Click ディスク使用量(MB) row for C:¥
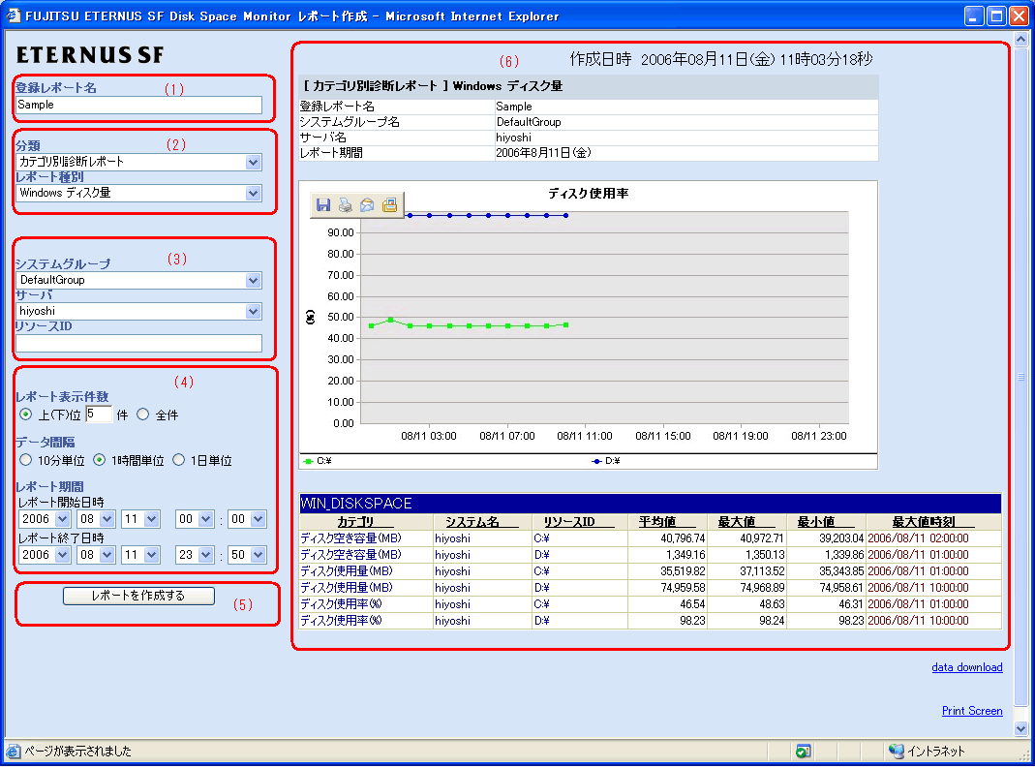The width and height of the screenshot is (1035, 768). point(651,571)
